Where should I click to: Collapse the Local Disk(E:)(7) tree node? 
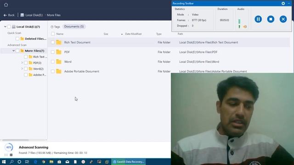tap(5, 27)
